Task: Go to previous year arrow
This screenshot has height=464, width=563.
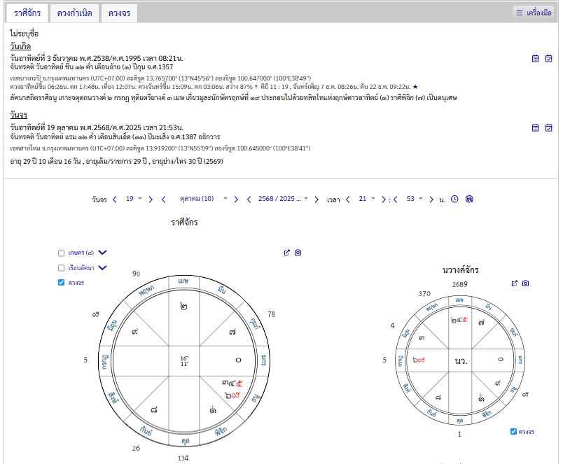Action: coord(249,199)
